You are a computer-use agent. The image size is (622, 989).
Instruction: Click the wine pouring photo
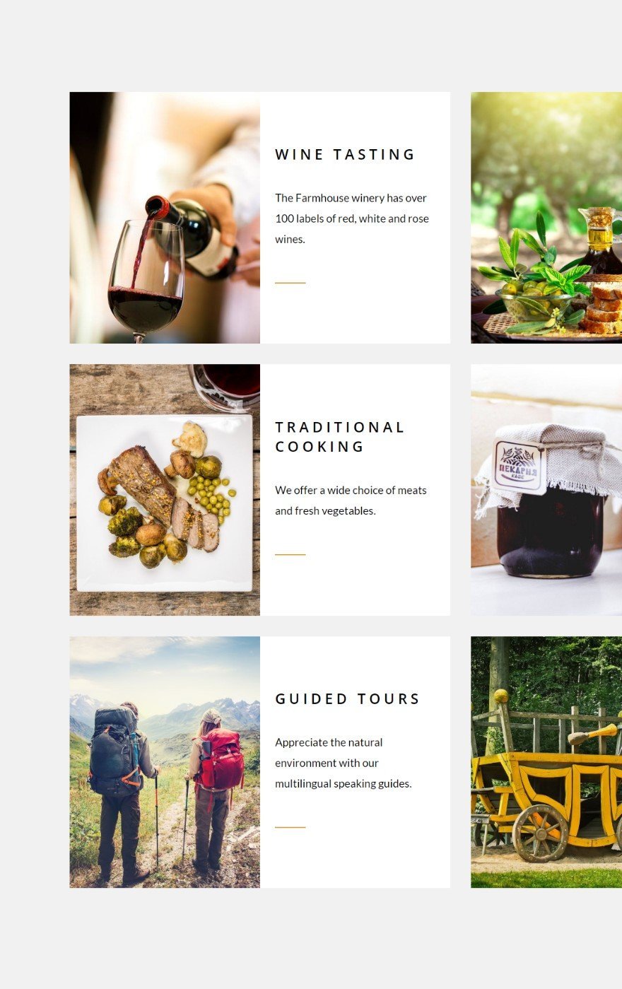click(x=165, y=218)
